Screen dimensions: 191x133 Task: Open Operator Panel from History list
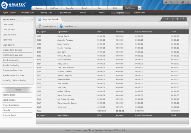pos(9,115)
